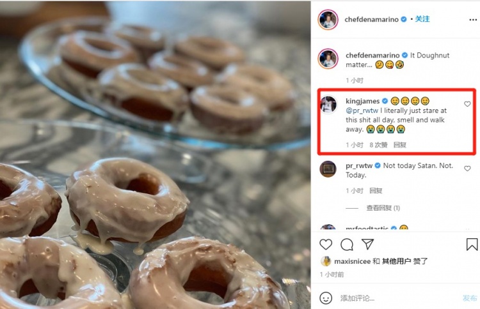Like the kingjames comment
The width and height of the screenshot is (480, 309).
point(467,104)
